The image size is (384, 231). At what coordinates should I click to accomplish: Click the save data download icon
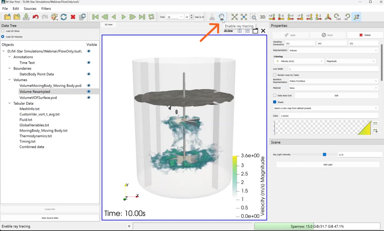[26, 17]
